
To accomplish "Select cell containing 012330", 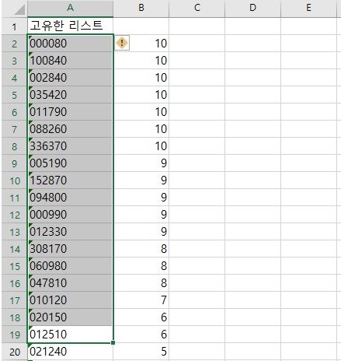I will (70, 232).
